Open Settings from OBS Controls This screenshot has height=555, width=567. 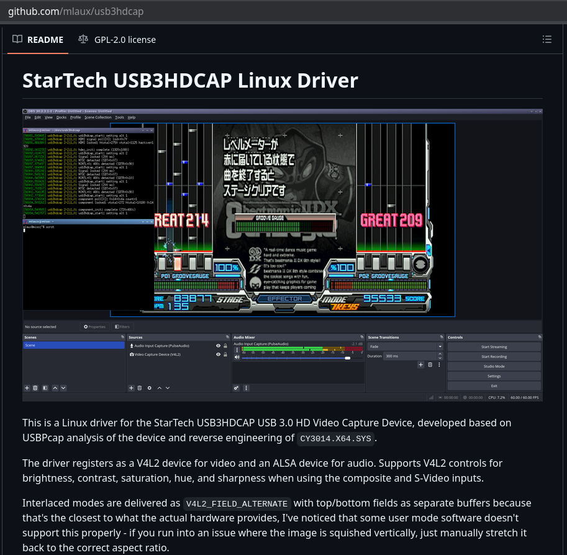click(x=494, y=376)
